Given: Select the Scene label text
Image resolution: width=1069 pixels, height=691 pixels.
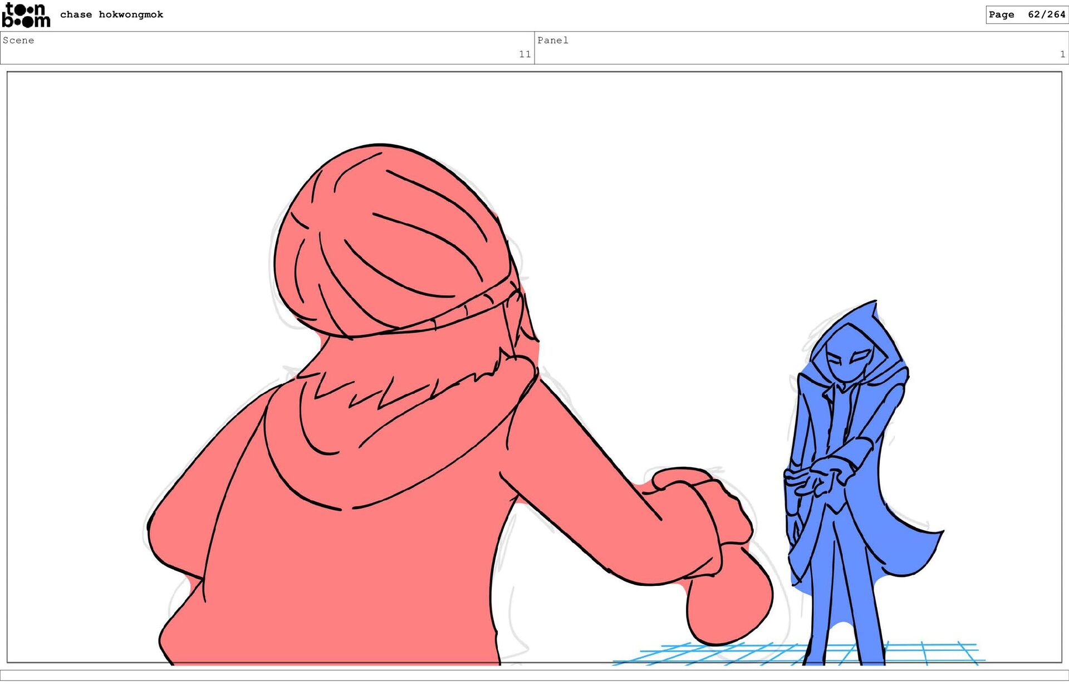Looking at the screenshot, I should [x=18, y=40].
